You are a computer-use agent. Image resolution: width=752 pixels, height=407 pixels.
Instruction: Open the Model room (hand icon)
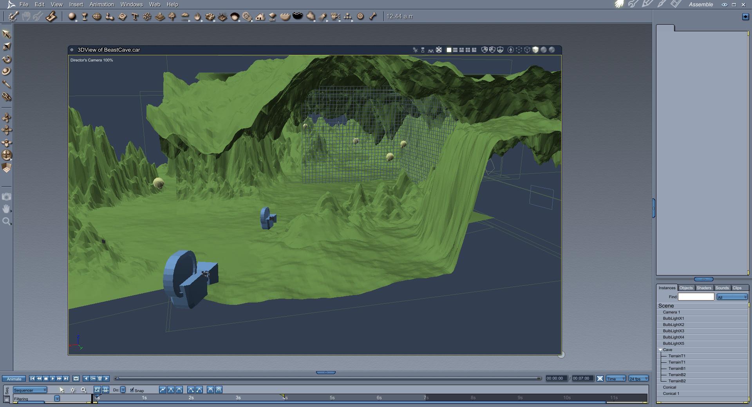click(619, 4)
